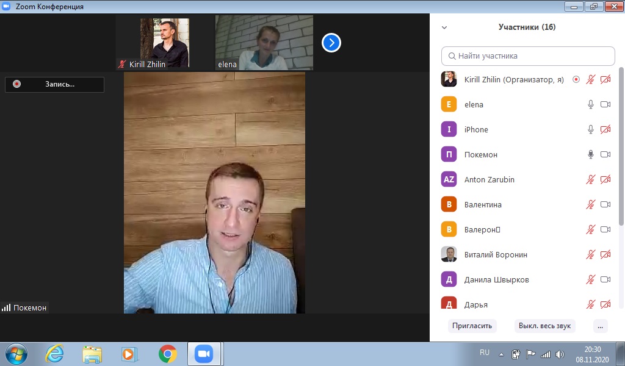Image resolution: width=625 pixels, height=366 pixels.
Task: Click the crossed-out camera icon beside iPhone
Action: click(605, 129)
